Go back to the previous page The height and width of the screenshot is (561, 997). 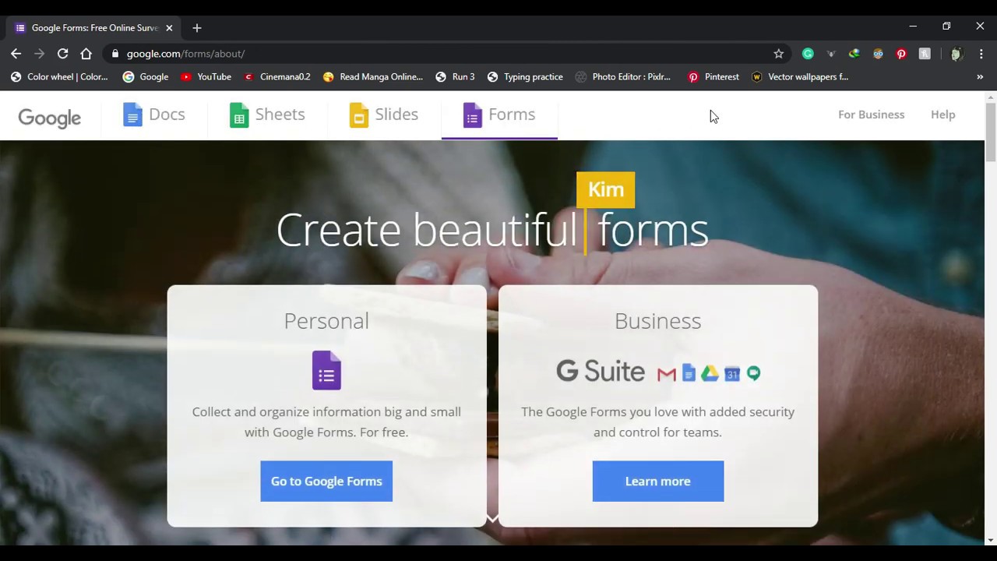point(16,54)
